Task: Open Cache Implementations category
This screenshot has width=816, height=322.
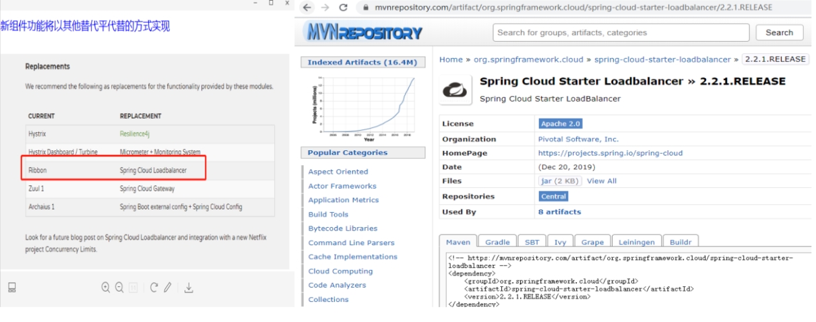Action: click(x=353, y=257)
